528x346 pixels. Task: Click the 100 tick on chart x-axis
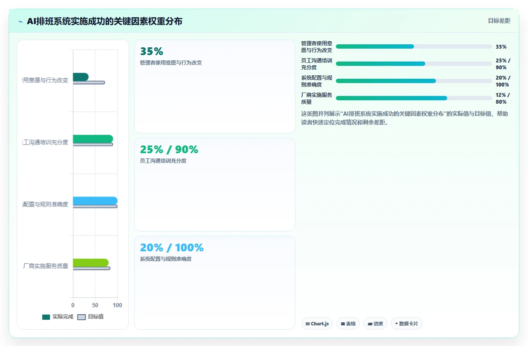pyautogui.click(x=117, y=305)
